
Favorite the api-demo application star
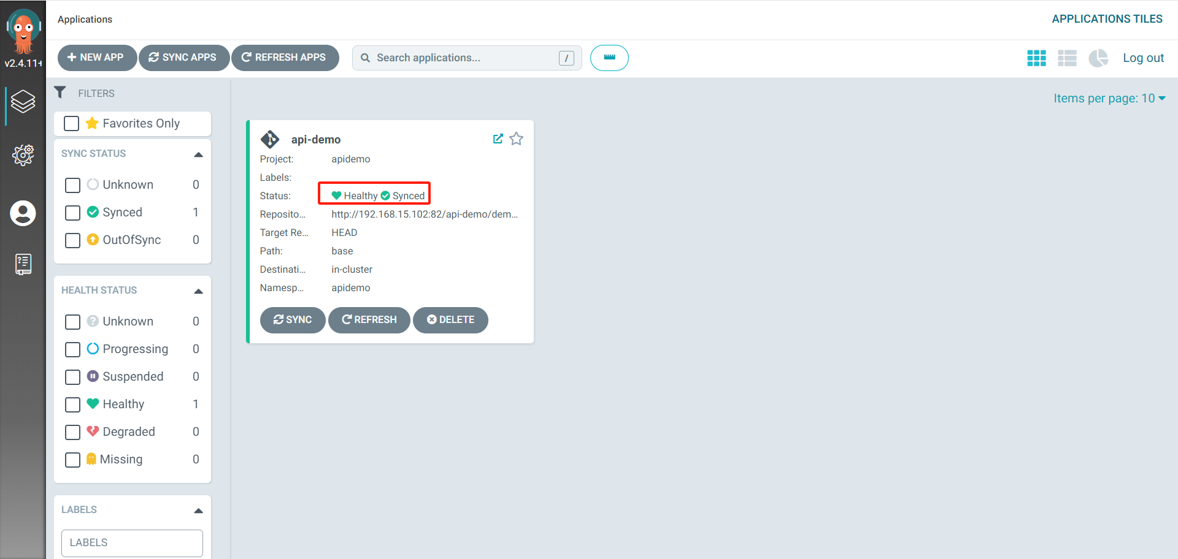[516, 139]
